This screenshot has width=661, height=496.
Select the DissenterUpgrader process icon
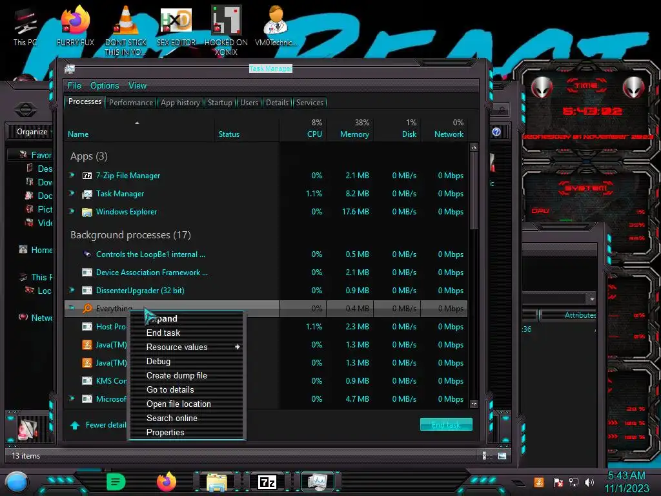[x=87, y=290]
